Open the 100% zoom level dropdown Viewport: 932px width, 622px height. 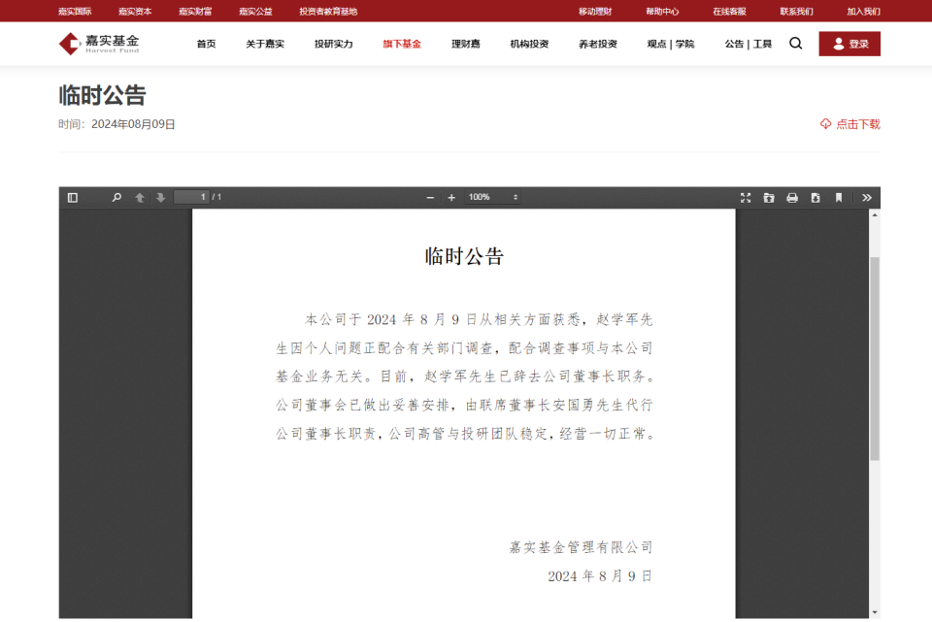point(490,197)
